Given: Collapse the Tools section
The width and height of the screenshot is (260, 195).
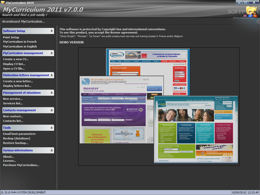Looking at the screenshot, I should 52,128.
